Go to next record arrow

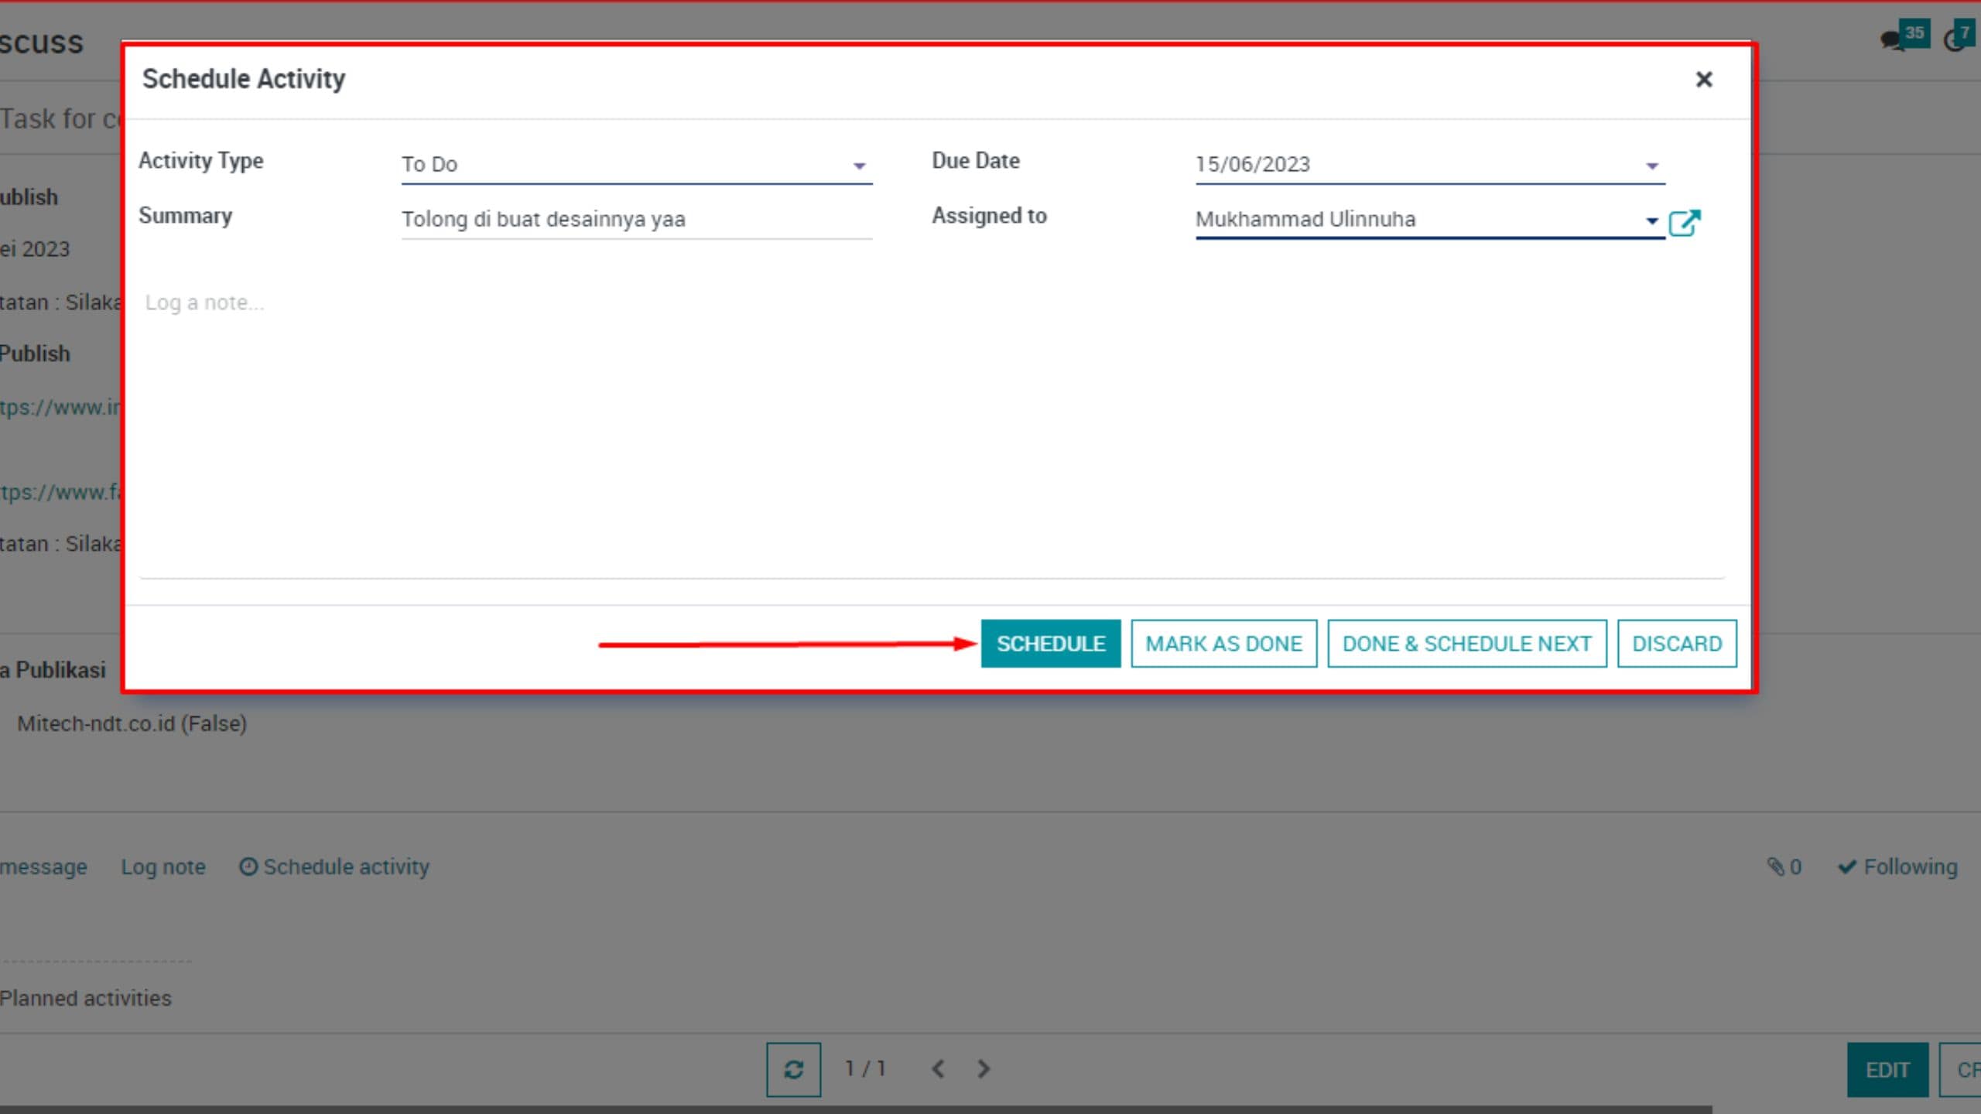pyautogui.click(x=984, y=1069)
